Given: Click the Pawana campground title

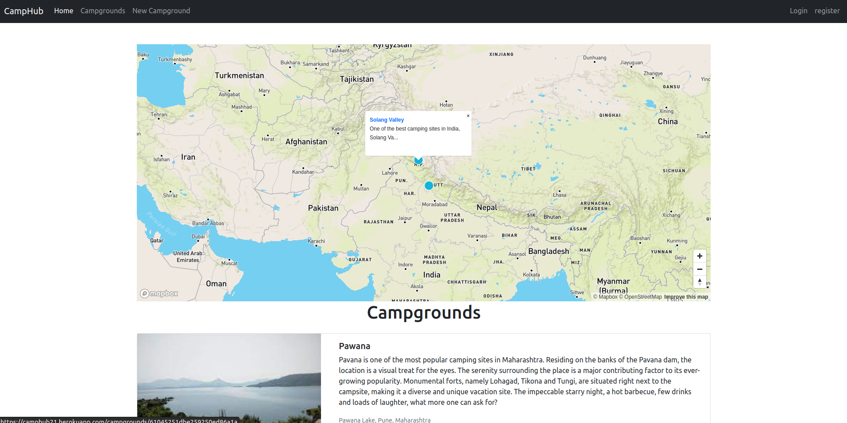Looking at the screenshot, I should (354, 346).
